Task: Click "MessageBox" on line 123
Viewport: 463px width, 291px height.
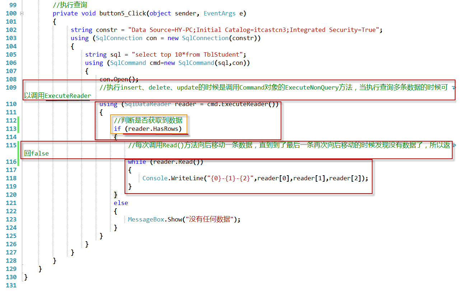Action: pos(146,219)
